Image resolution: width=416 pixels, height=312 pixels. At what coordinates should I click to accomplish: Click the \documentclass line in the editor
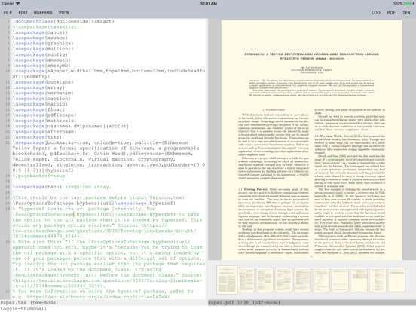click(x=63, y=21)
